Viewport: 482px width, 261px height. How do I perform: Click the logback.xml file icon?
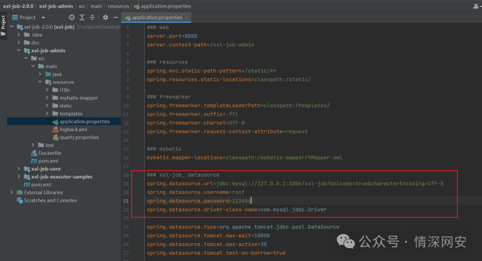click(x=55, y=129)
